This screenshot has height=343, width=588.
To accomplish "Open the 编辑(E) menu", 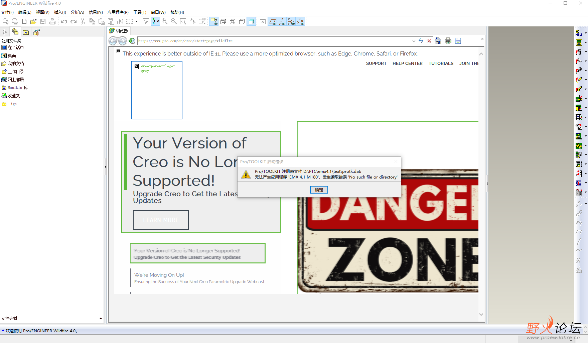I will point(25,12).
